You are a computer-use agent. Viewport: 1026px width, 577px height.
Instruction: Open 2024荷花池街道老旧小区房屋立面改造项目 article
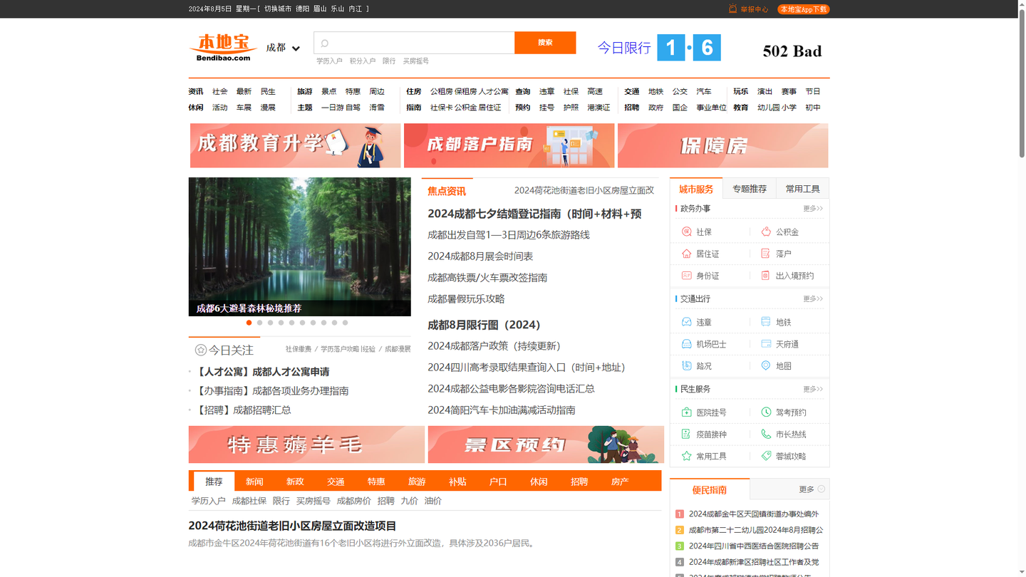(x=292, y=526)
